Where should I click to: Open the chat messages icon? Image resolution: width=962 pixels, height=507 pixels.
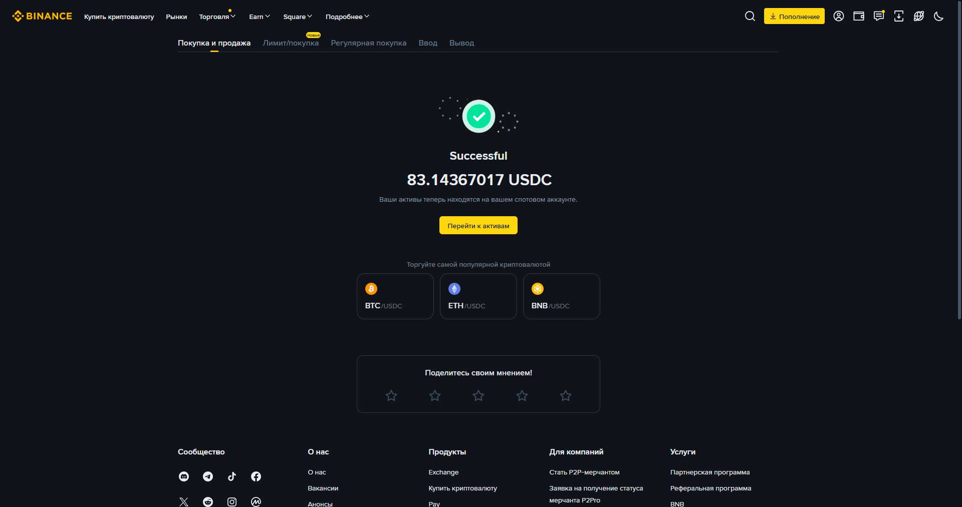coord(878,16)
